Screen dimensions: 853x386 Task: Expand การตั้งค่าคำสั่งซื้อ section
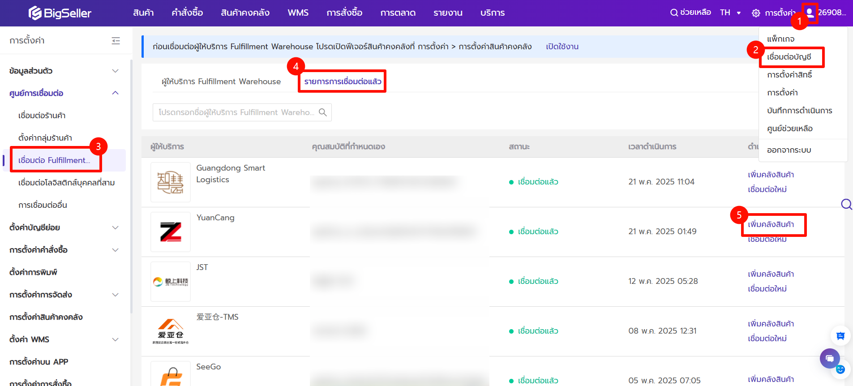[115, 250]
